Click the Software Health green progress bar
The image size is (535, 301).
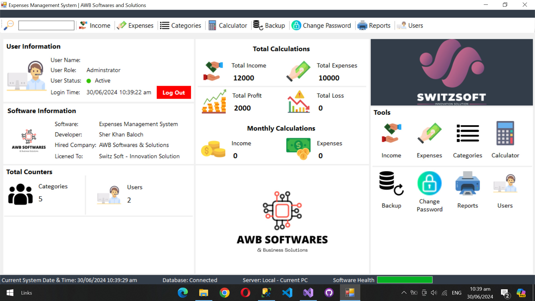(405, 280)
